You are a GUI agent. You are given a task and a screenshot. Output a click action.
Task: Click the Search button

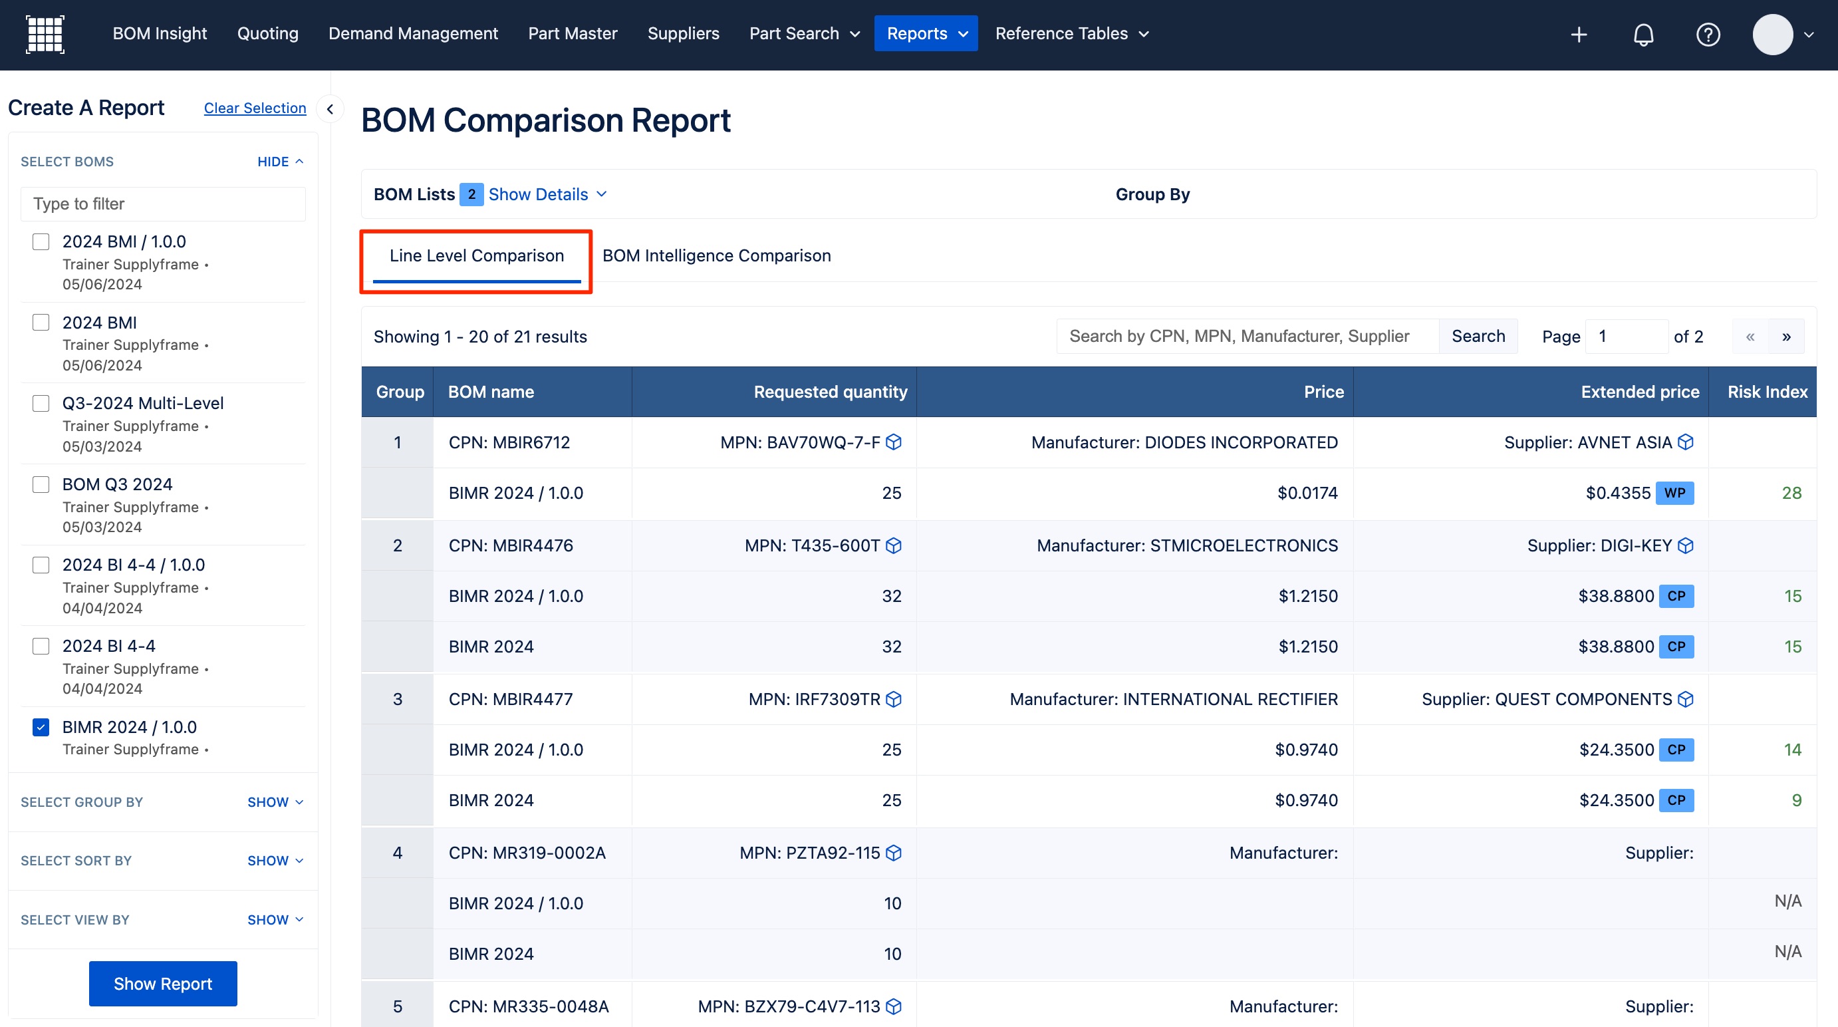click(1478, 337)
